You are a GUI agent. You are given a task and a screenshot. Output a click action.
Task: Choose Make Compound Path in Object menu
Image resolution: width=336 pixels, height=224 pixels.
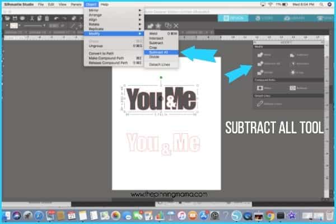tap(114, 58)
